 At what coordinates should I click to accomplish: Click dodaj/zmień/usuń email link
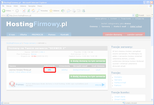click(x=81, y=70)
